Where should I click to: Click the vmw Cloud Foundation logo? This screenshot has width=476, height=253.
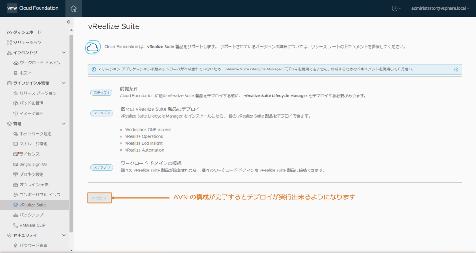(33, 8)
